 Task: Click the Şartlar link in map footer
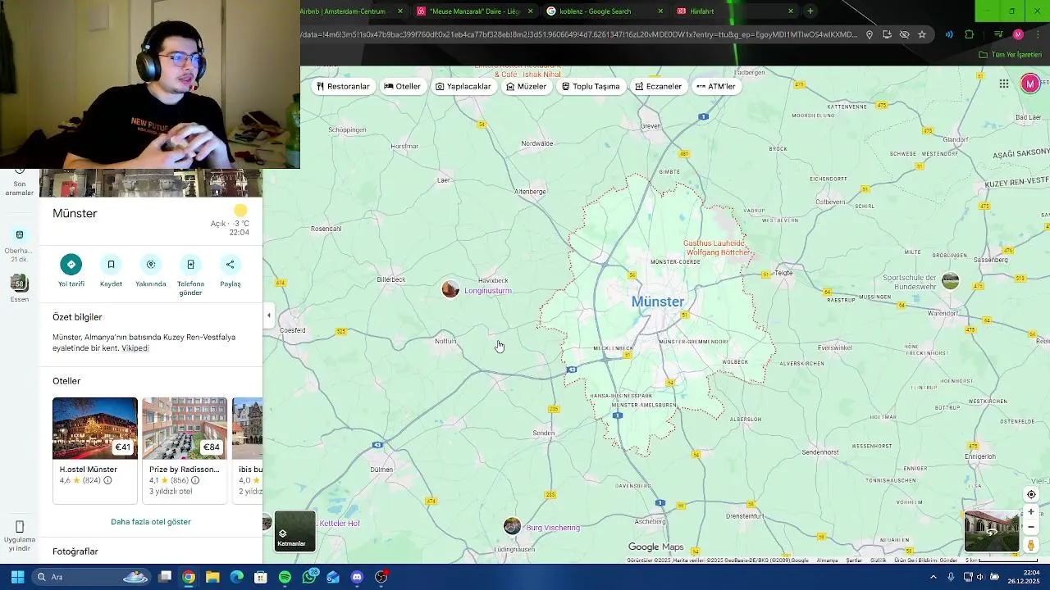tap(854, 560)
